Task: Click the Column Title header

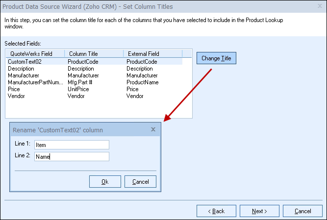Action: (94, 53)
